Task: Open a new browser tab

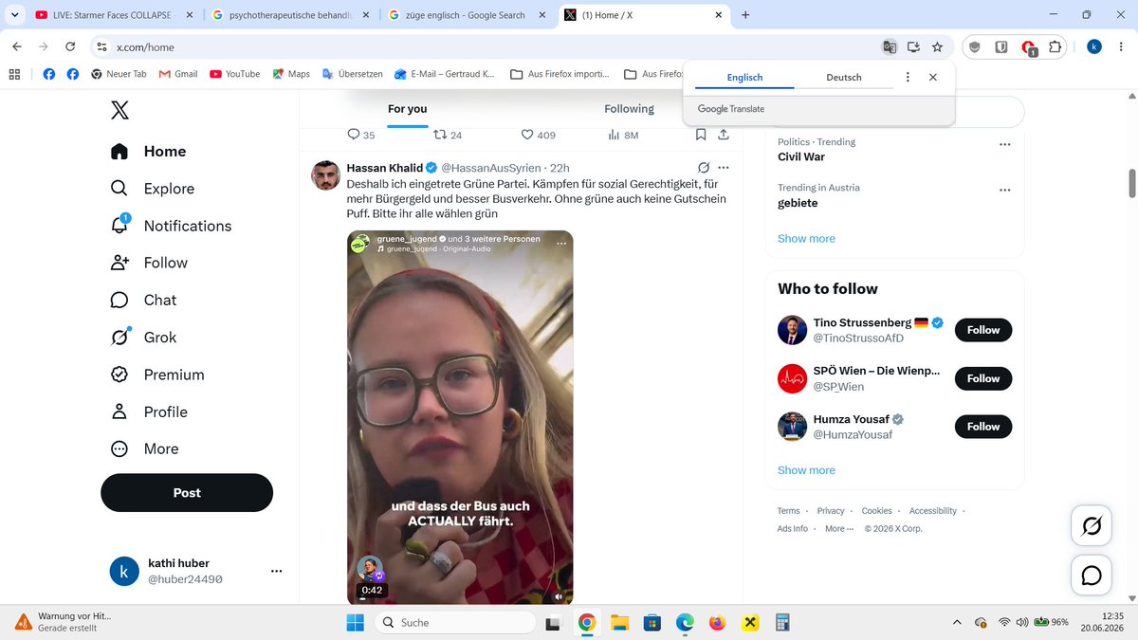Action: pyautogui.click(x=745, y=15)
